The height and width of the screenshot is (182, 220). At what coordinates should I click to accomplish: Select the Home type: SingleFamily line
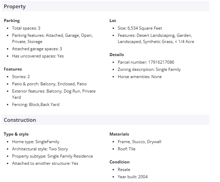(36, 142)
